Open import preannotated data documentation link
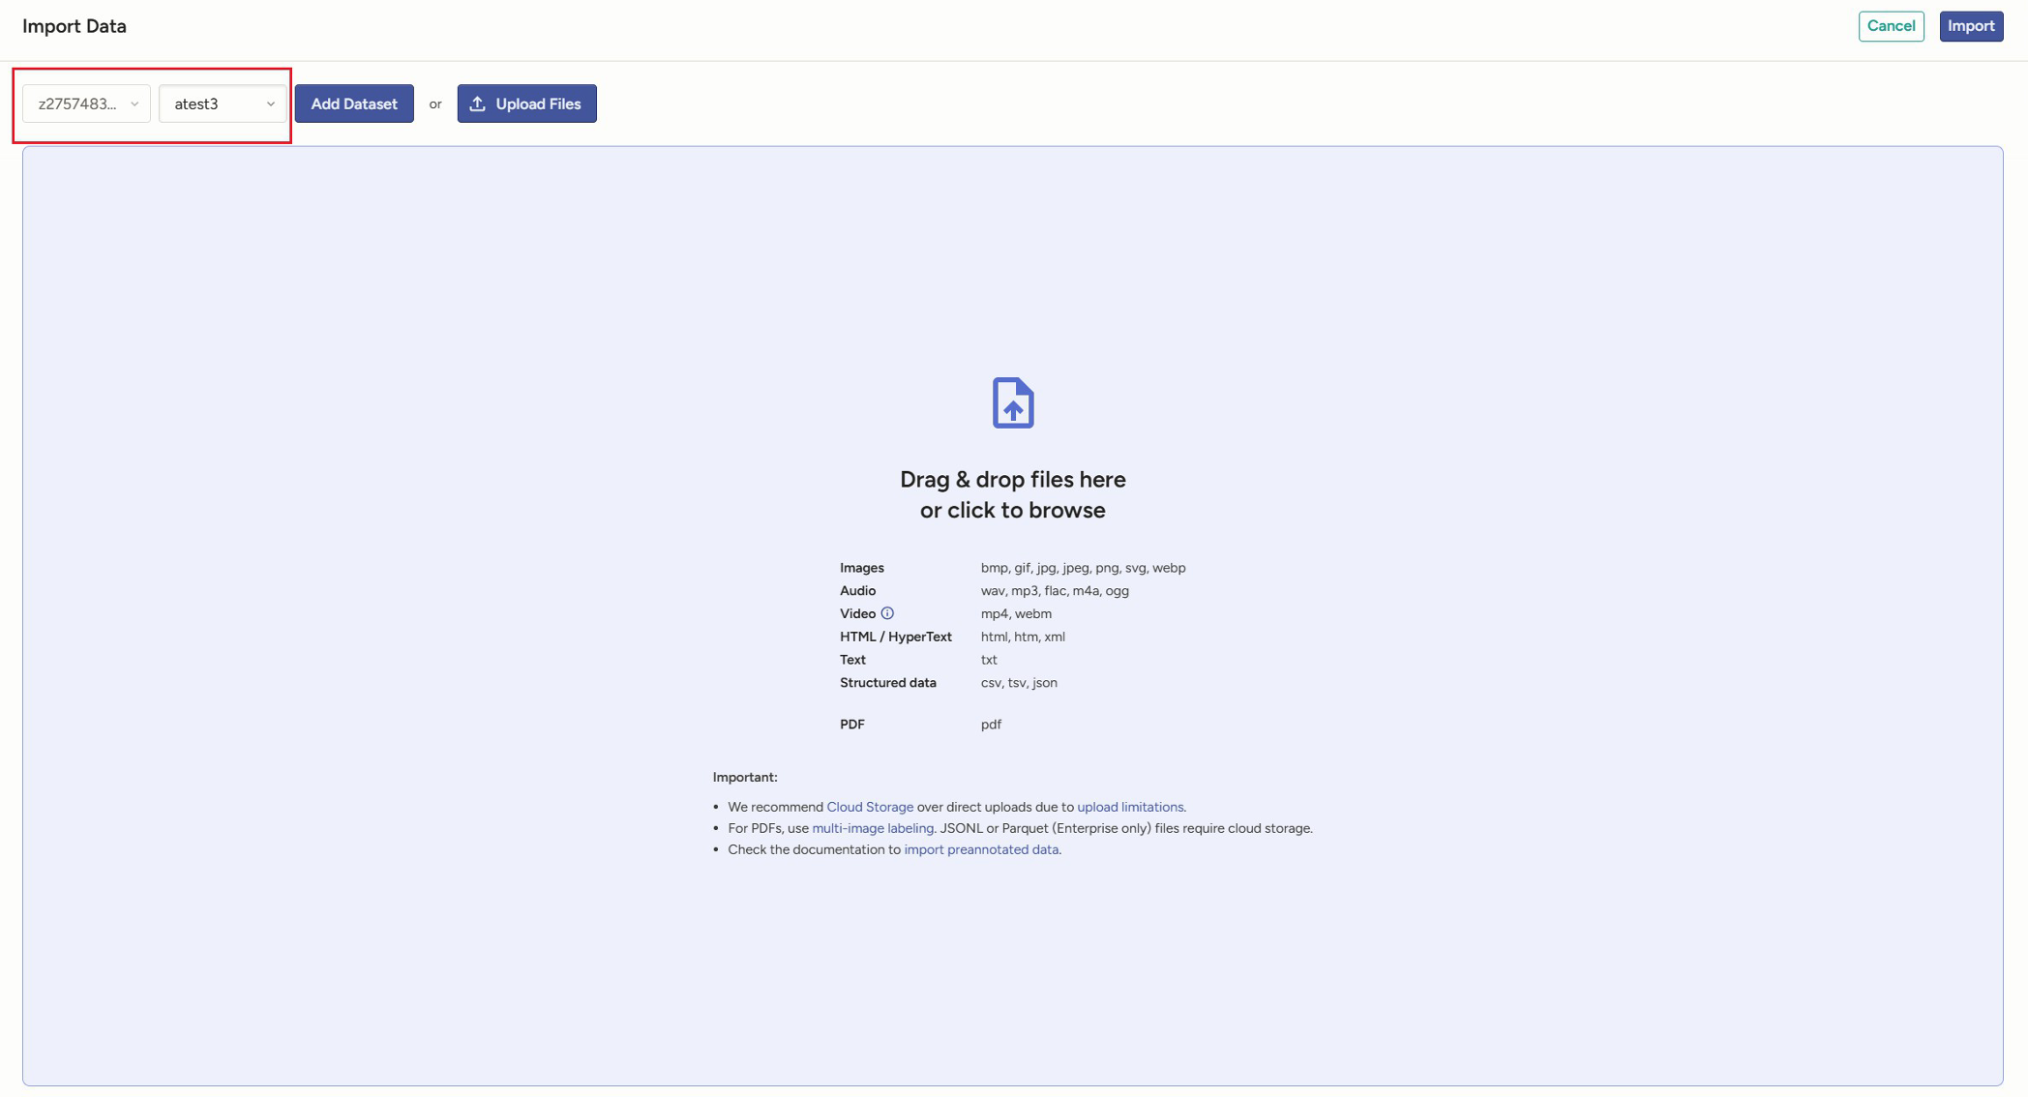 (x=980, y=849)
